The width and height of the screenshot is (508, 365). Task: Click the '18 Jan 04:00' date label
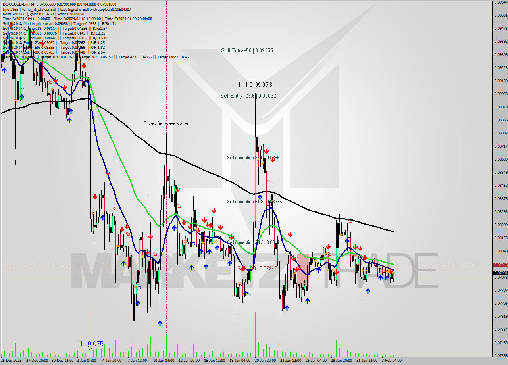241,360
